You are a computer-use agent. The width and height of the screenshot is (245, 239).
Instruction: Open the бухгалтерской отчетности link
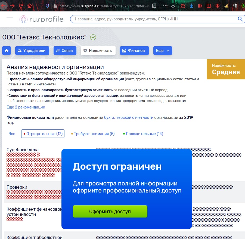tap(129, 117)
